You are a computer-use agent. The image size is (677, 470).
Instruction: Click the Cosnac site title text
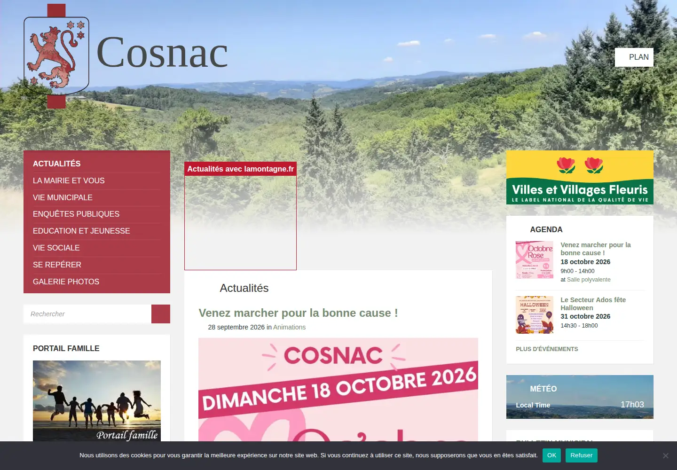pyautogui.click(x=162, y=53)
